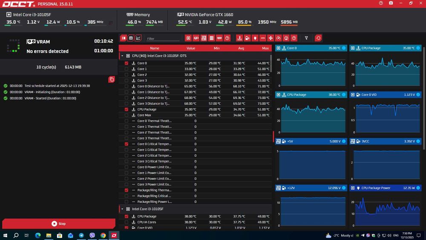The height and width of the screenshot is (240, 426).
Task: Click the Core 0 VID graph color circle
Action: 418,95
